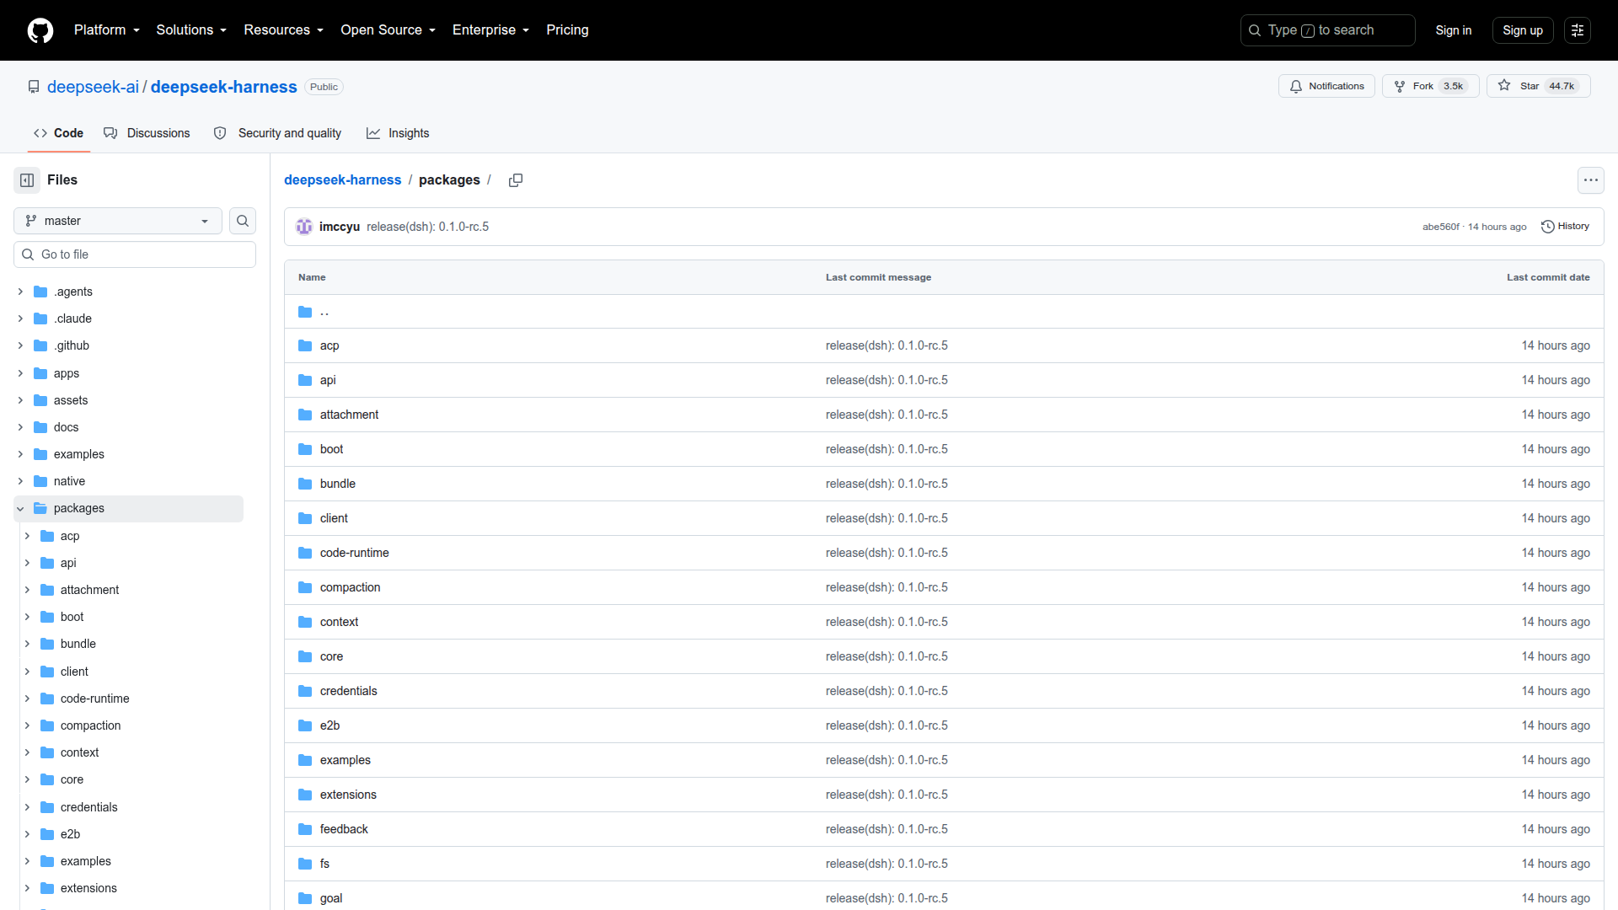Go to Pricing page
The width and height of the screenshot is (1618, 910).
pyautogui.click(x=567, y=30)
